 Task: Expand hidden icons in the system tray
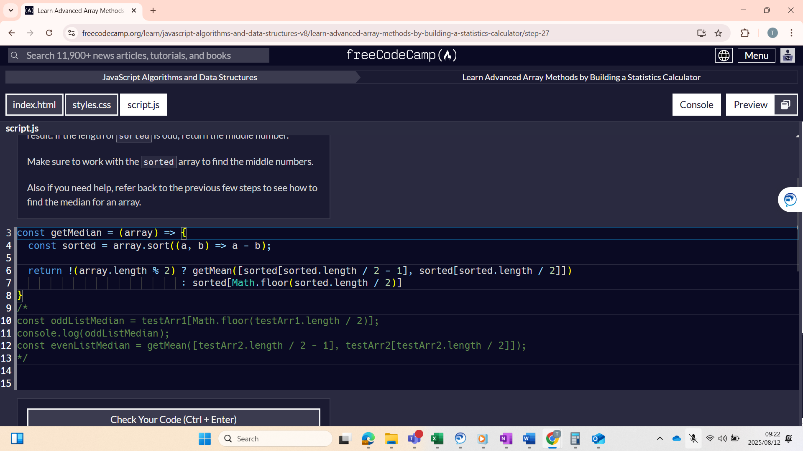click(x=660, y=438)
